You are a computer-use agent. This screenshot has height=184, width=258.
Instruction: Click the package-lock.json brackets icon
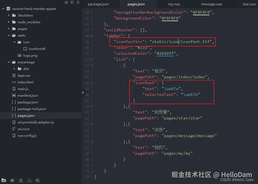[14, 109]
